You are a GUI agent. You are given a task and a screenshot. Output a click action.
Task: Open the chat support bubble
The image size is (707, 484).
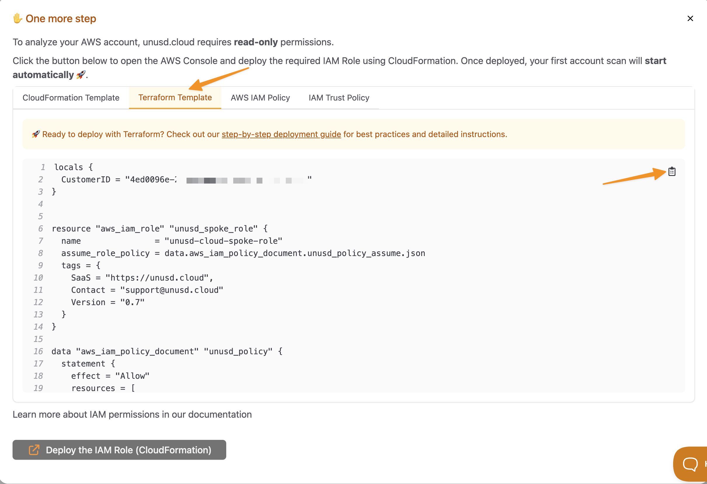coord(690,464)
